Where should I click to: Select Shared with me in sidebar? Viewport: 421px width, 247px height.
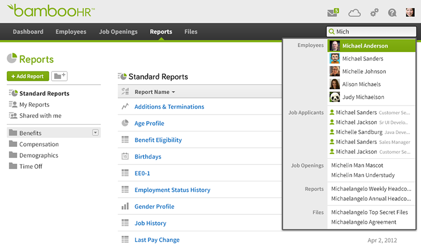[x=40, y=116]
